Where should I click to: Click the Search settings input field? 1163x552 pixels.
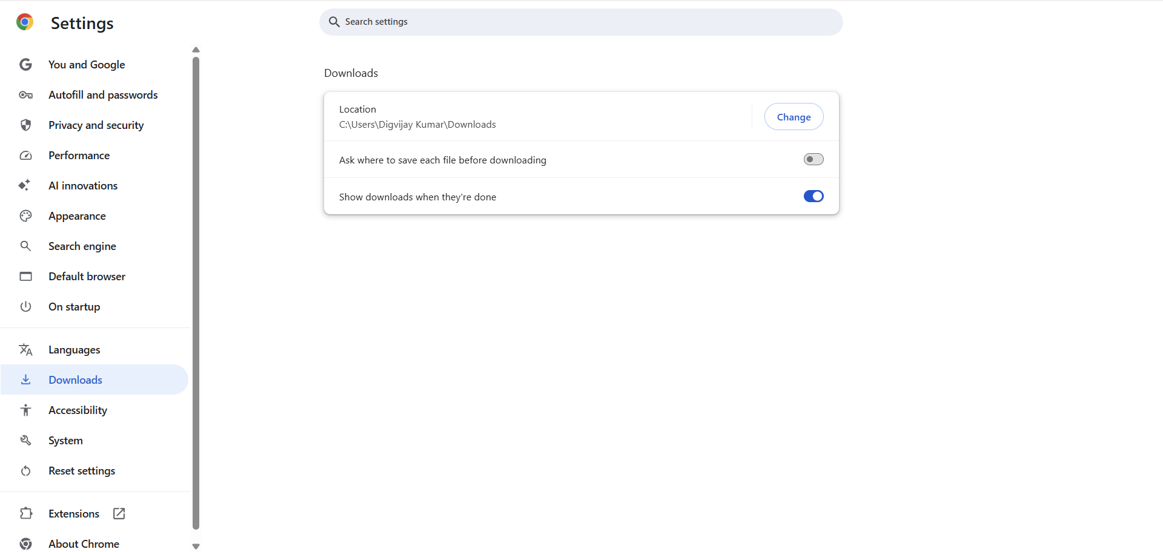point(580,22)
